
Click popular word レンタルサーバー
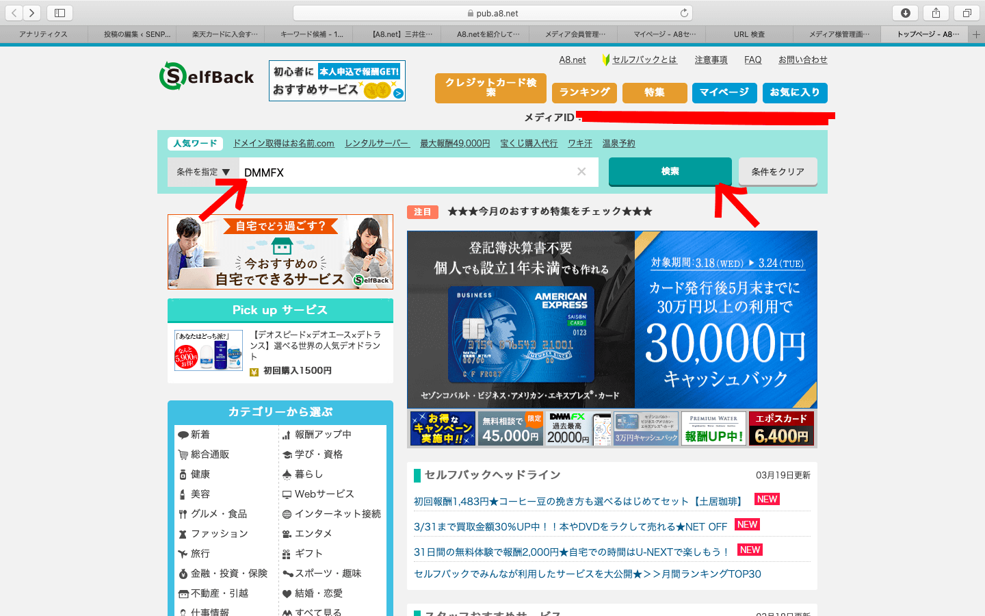pyautogui.click(x=377, y=143)
